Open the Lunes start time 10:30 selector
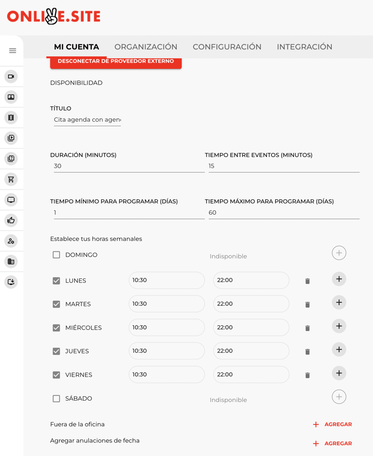Screen dimensions: 373x456 pos(166,281)
